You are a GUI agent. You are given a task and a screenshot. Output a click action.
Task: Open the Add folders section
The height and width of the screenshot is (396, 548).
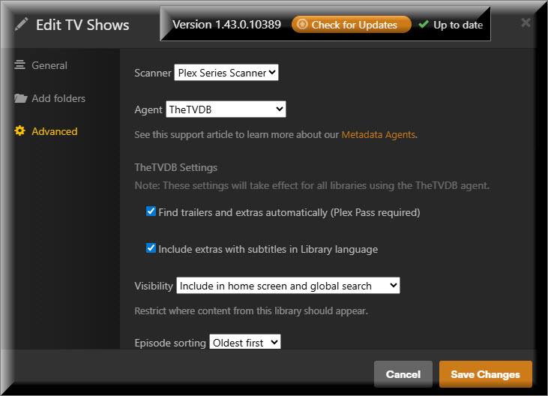58,98
